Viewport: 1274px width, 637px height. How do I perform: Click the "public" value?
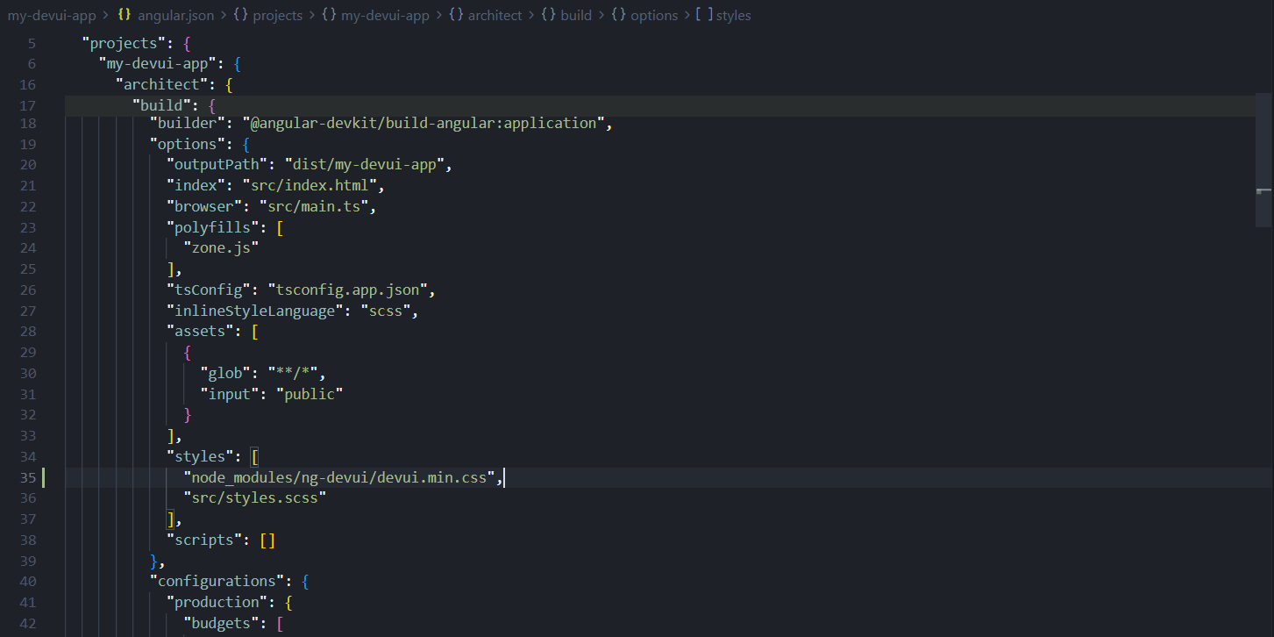pyautogui.click(x=311, y=395)
